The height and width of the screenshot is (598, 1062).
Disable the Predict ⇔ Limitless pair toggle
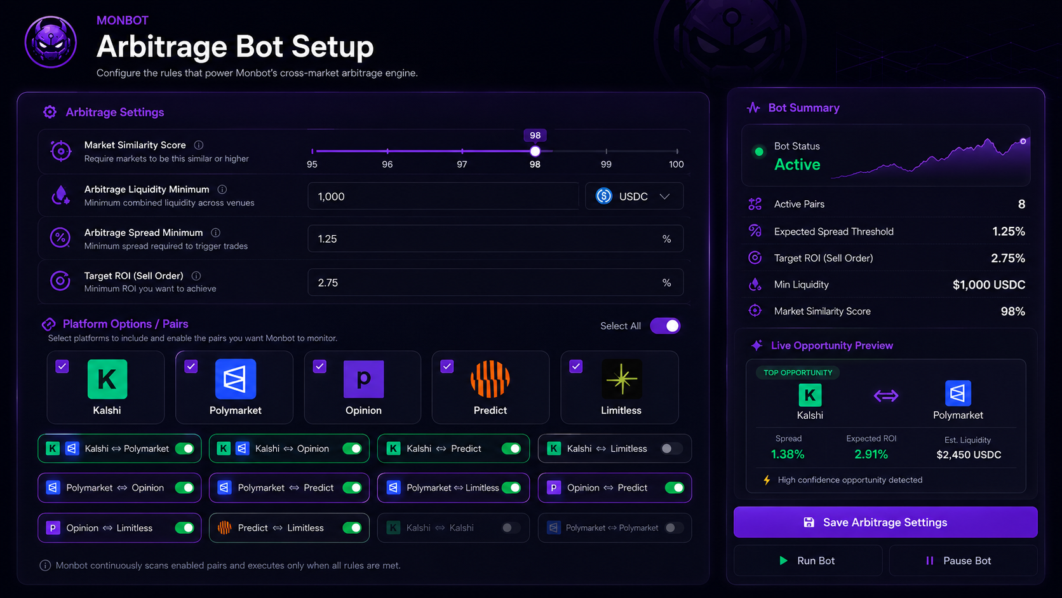(x=352, y=528)
